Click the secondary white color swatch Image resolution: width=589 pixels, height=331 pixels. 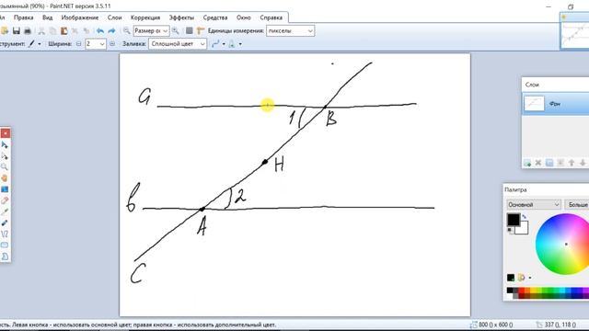click(523, 228)
